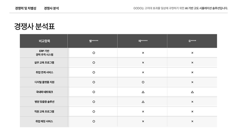Click the circle in 실무 교육 프로그램 row under 벨*****
The image size is (237, 133).
click(94, 62)
